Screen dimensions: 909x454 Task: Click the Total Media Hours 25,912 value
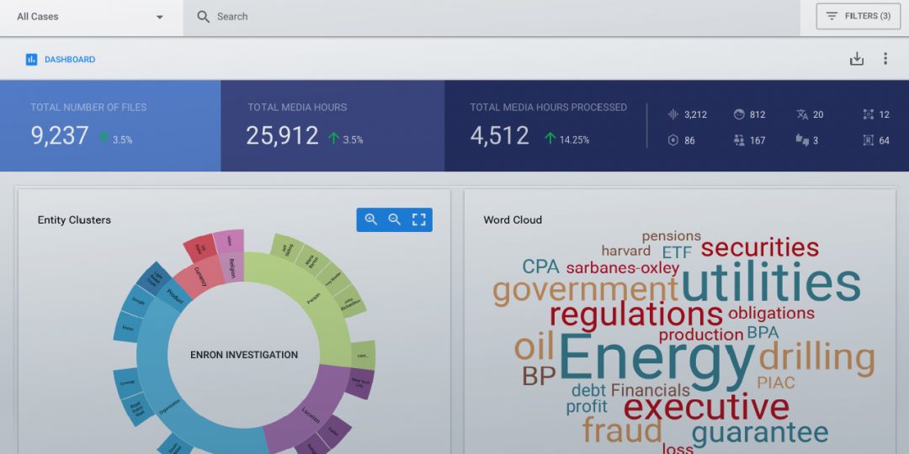(282, 135)
